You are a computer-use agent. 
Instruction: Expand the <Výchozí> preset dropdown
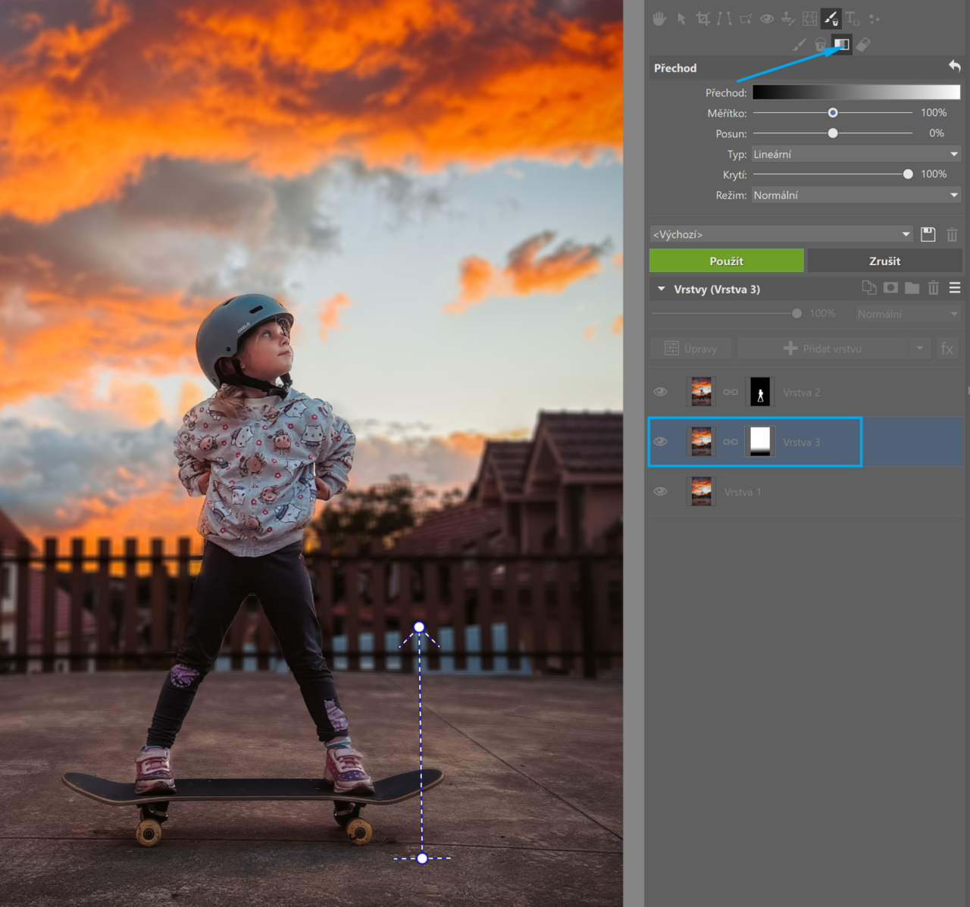click(781, 234)
